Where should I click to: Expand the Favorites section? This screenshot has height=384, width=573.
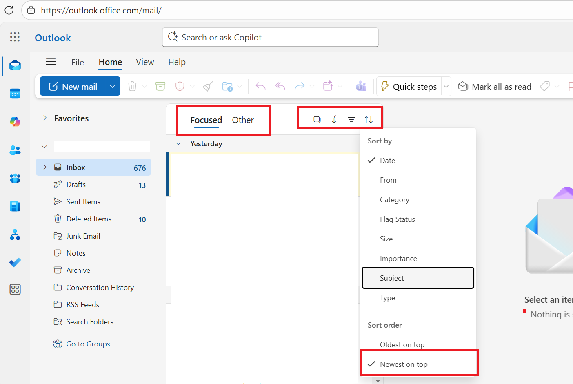point(45,118)
